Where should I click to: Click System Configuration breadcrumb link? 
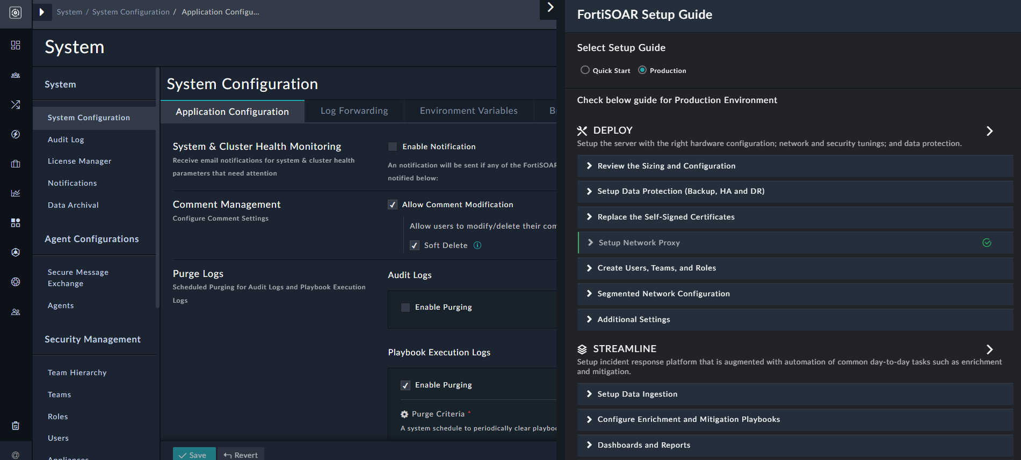(x=131, y=12)
